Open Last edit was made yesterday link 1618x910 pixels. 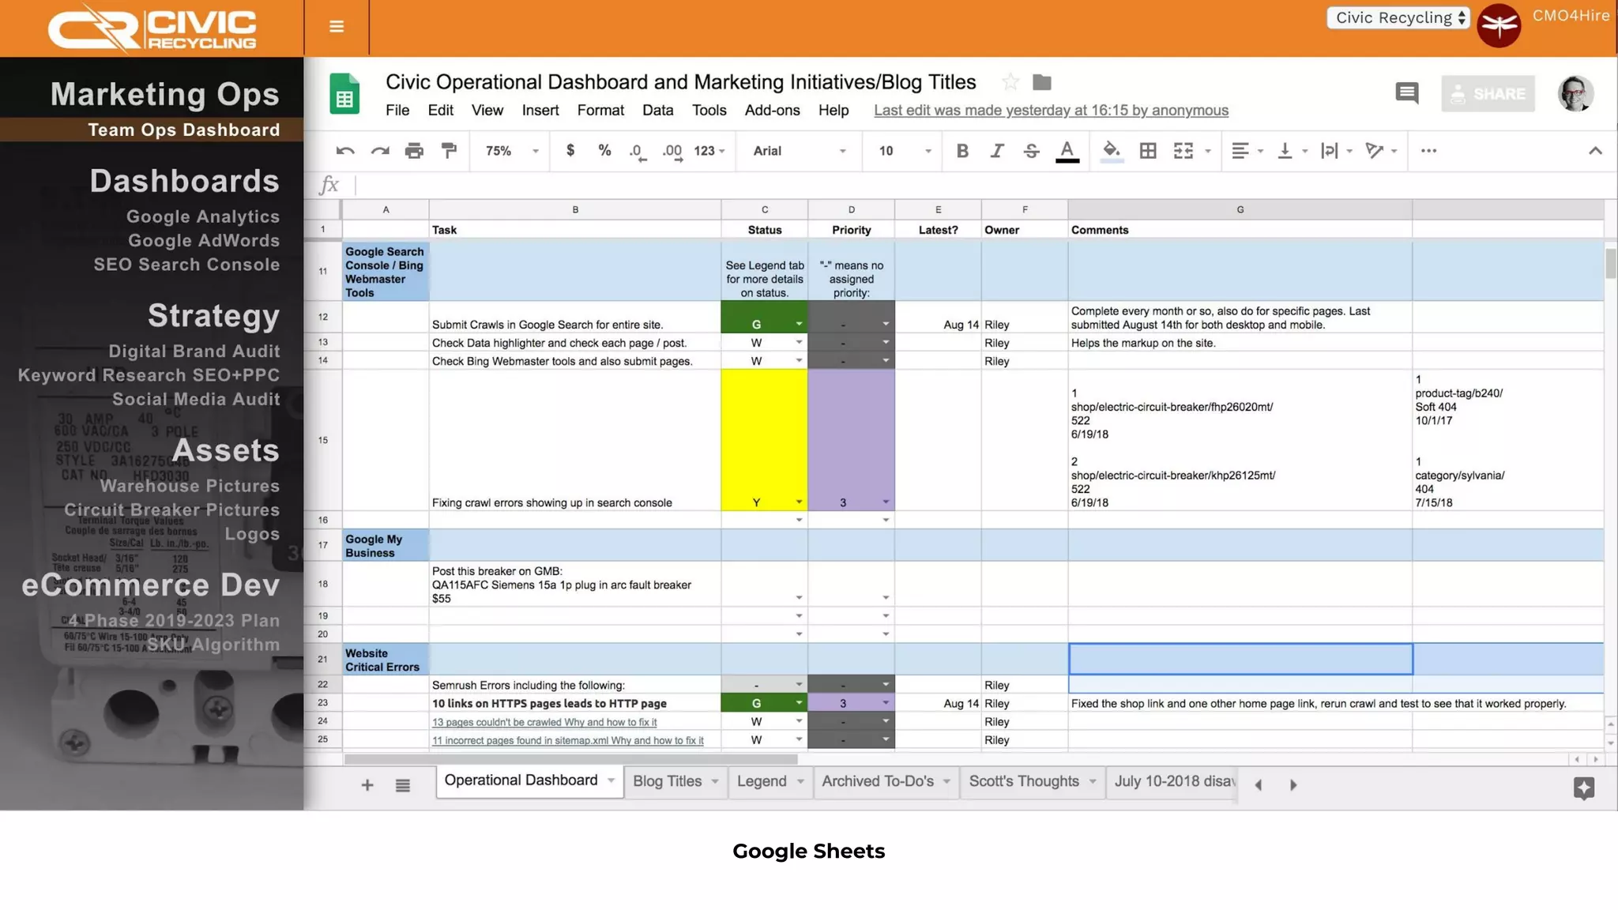tap(1051, 111)
